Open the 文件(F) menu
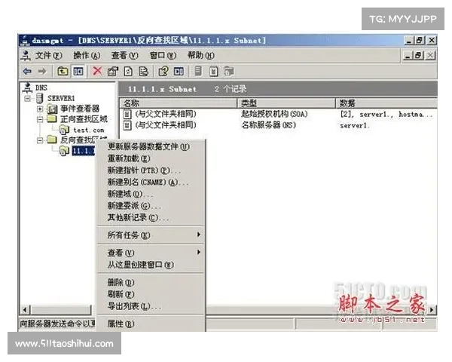This screenshot has width=452, height=362. click(48, 55)
